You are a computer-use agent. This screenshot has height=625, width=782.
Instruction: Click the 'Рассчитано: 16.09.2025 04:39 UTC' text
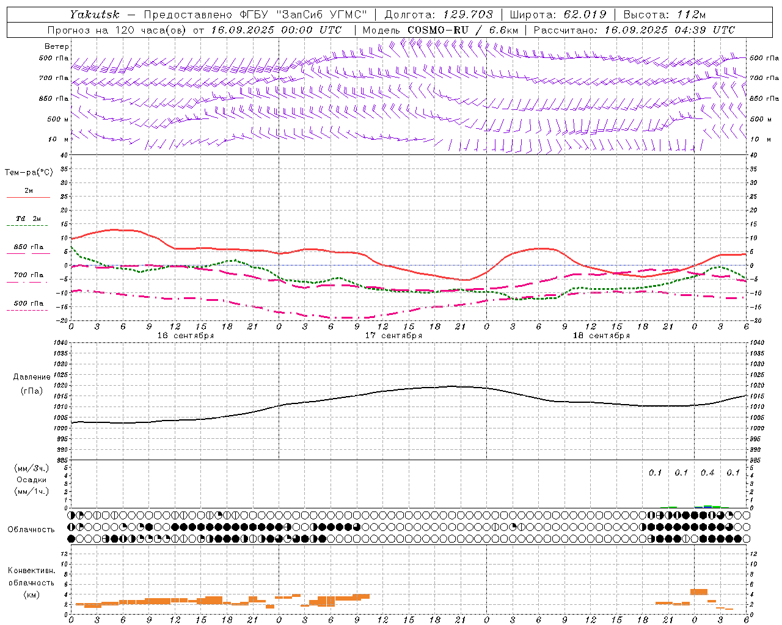[x=634, y=29]
